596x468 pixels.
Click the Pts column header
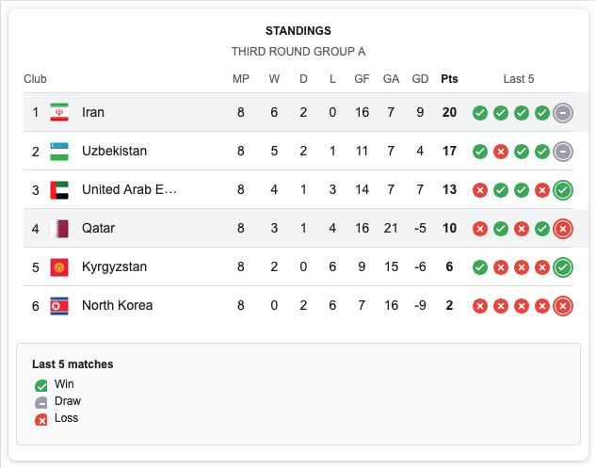(449, 79)
